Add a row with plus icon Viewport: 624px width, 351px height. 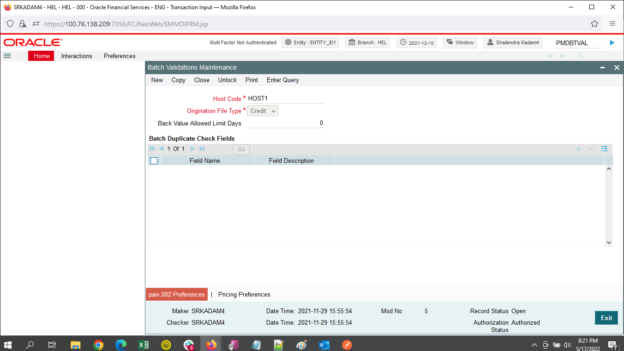pos(578,149)
